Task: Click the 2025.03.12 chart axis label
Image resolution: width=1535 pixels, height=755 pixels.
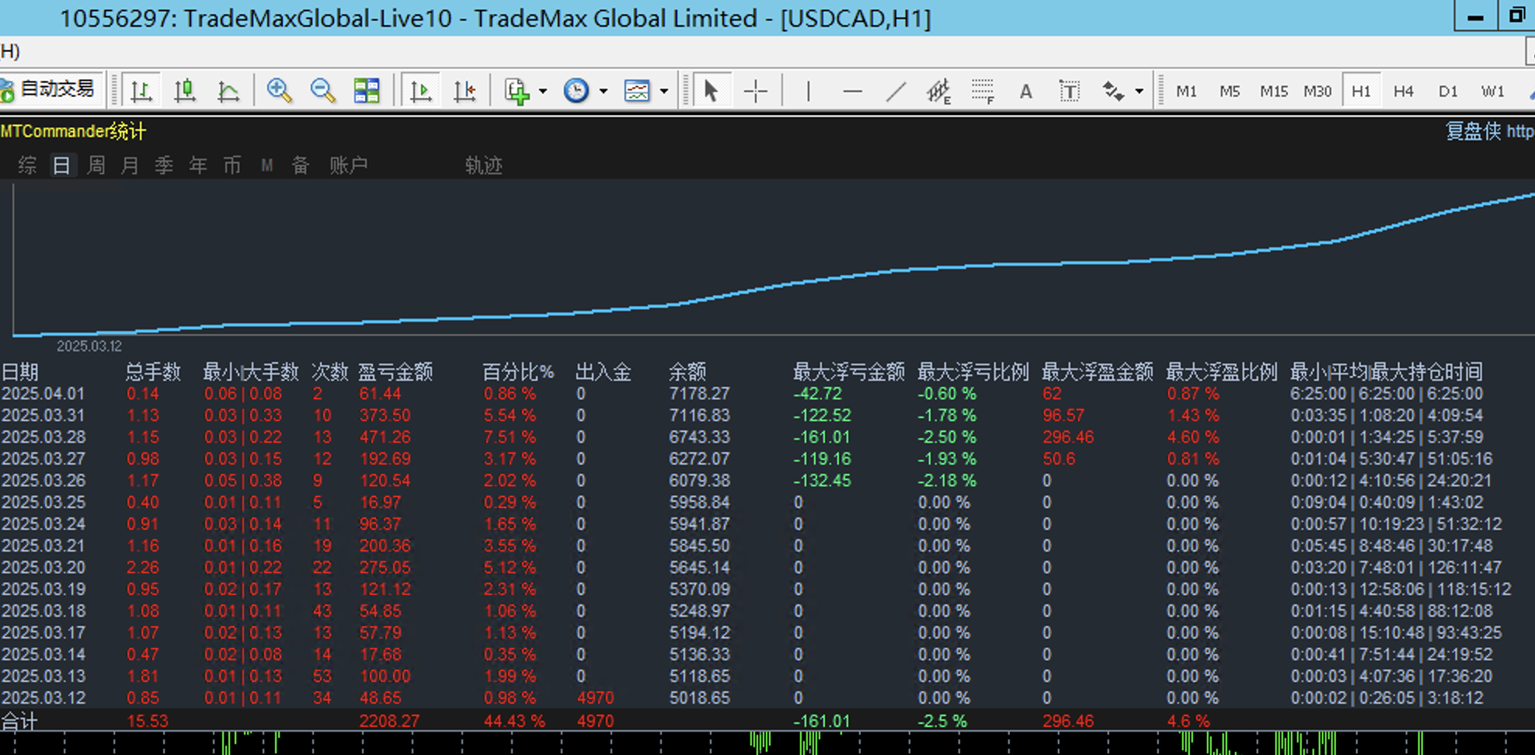Action: point(89,346)
